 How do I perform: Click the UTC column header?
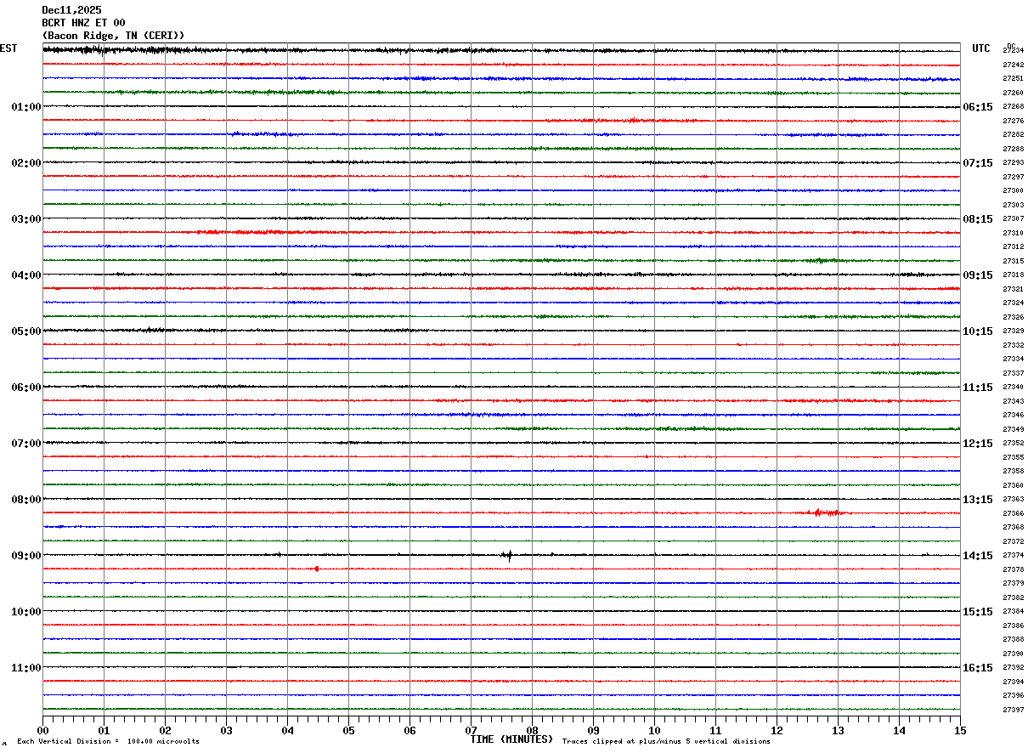[x=981, y=48]
